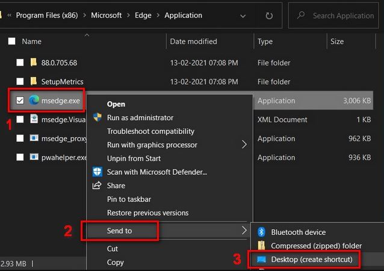
Task: Check the msedge.VisualElements file checkbox
Action: pos(20,119)
